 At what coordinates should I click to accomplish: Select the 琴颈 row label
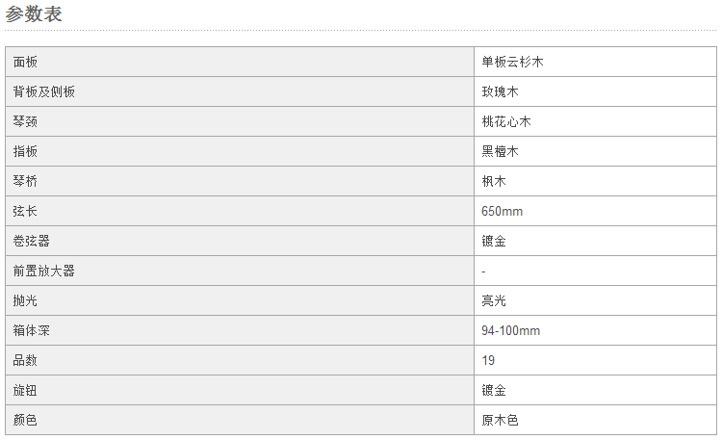click(x=25, y=121)
